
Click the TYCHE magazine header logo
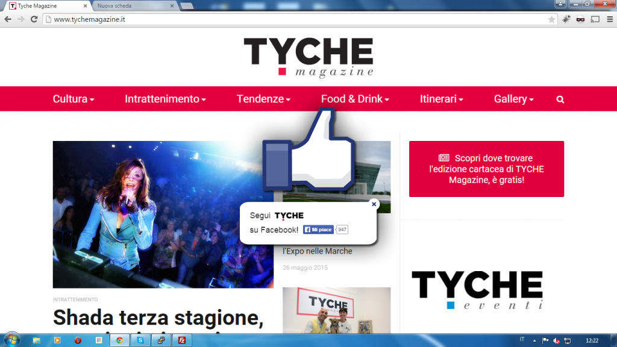pyautogui.click(x=308, y=57)
